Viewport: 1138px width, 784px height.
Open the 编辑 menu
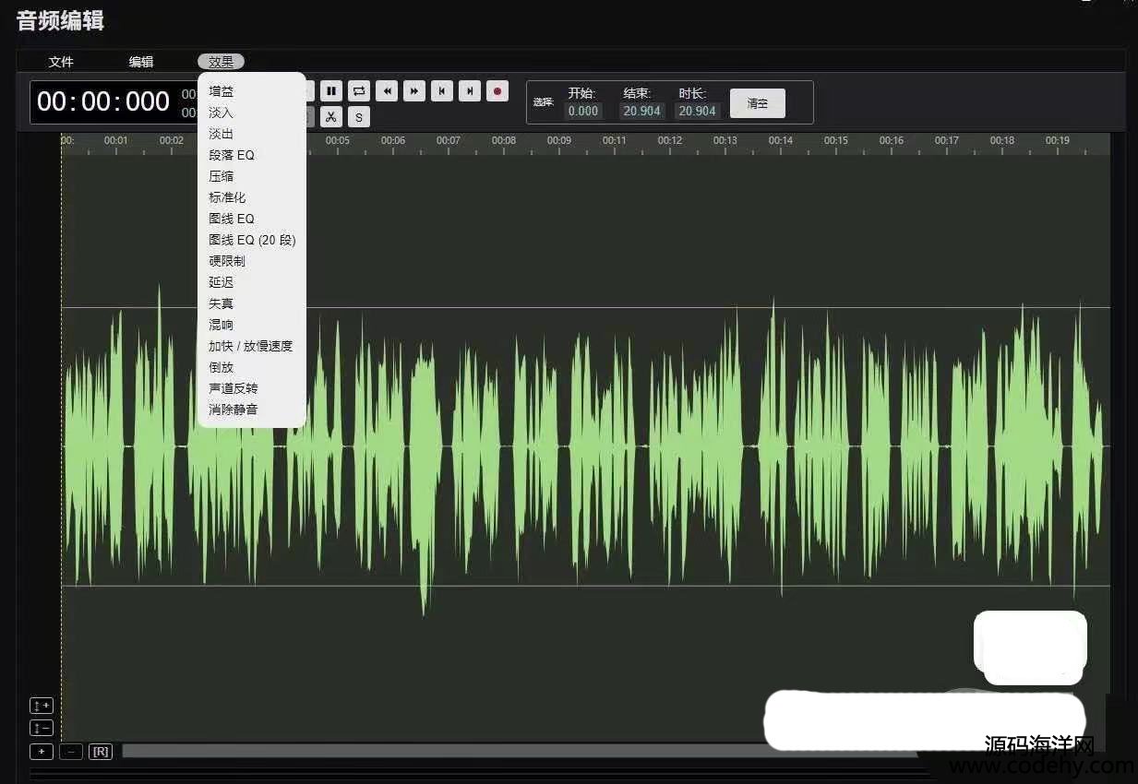click(141, 62)
